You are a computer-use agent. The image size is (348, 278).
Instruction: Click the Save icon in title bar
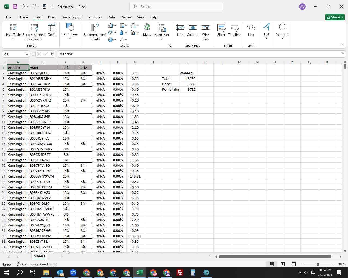15,7
